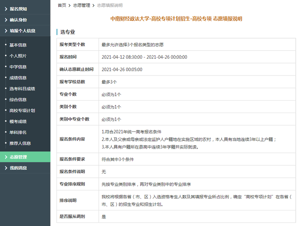The image size is (297, 226).
Task: Click the date range 2021-04-12 08:30:00 - 2021-04-26 00:00:00
Action: pyautogui.click(x=144, y=57)
